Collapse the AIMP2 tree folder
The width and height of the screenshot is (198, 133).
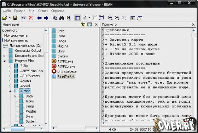[x=10, y=91]
